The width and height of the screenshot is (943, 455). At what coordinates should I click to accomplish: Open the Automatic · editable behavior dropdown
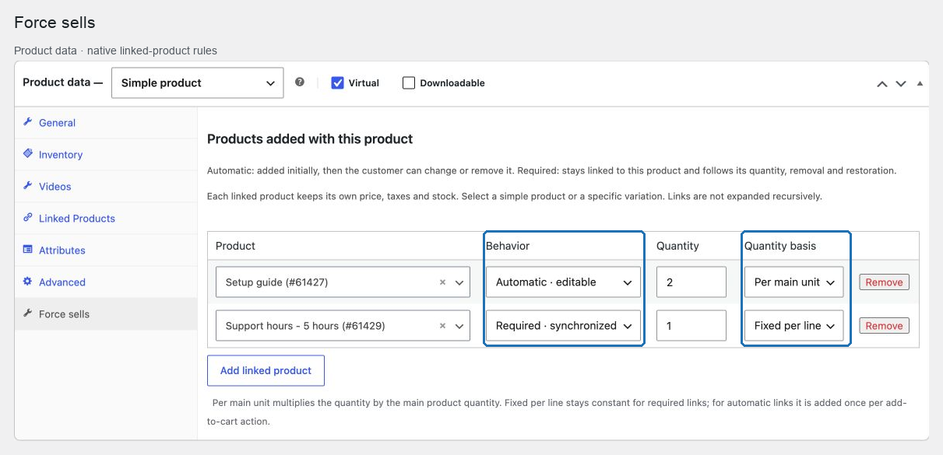(564, 282)
